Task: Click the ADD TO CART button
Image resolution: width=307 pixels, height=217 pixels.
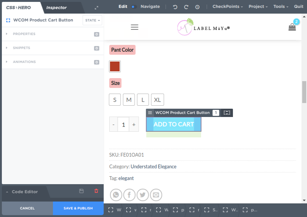Action: pyautogui.click(x=174, y=124)
